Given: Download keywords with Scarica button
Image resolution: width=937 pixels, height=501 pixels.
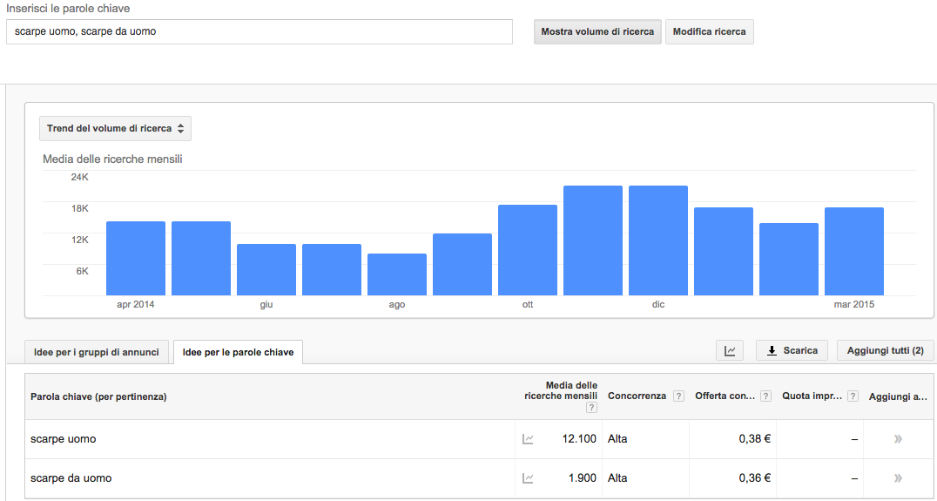Looking at the screenshot, I should pos(792,350).
